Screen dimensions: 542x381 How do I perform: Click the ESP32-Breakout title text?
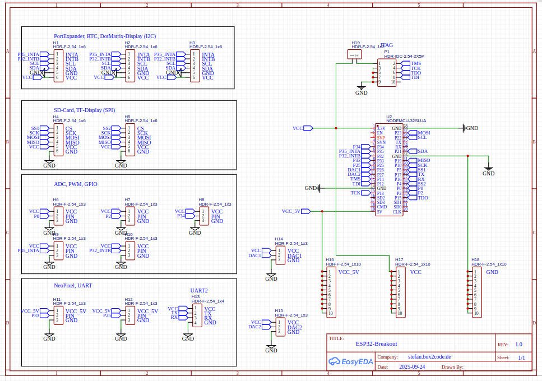376,344
